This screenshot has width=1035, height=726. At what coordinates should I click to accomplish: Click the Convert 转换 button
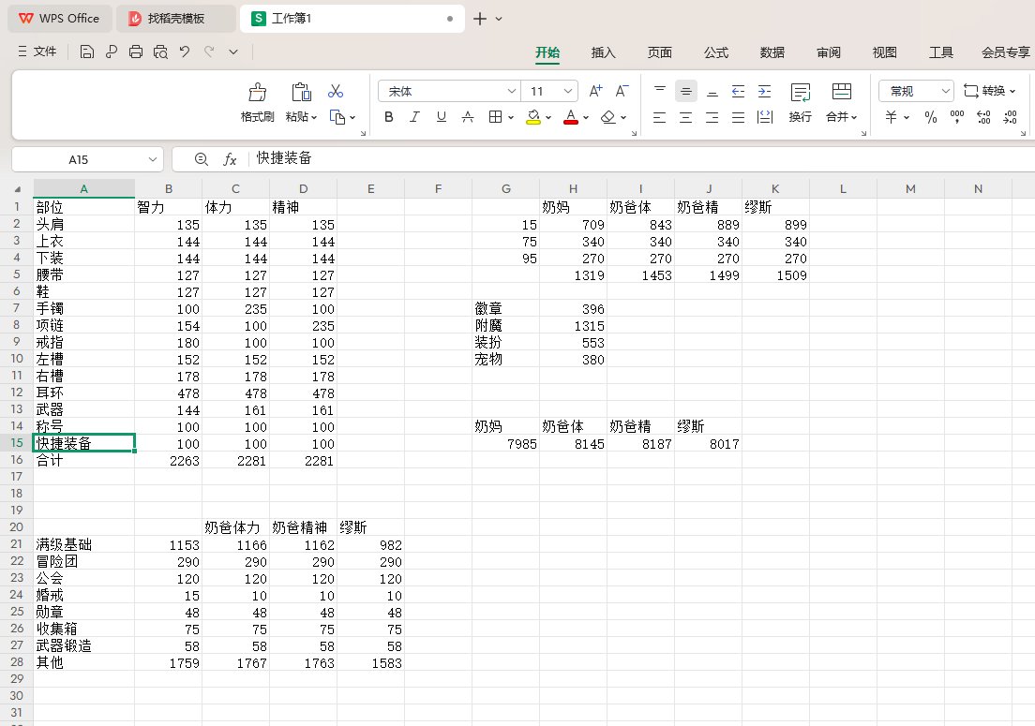pyautogui.click(x=989, y=91)
